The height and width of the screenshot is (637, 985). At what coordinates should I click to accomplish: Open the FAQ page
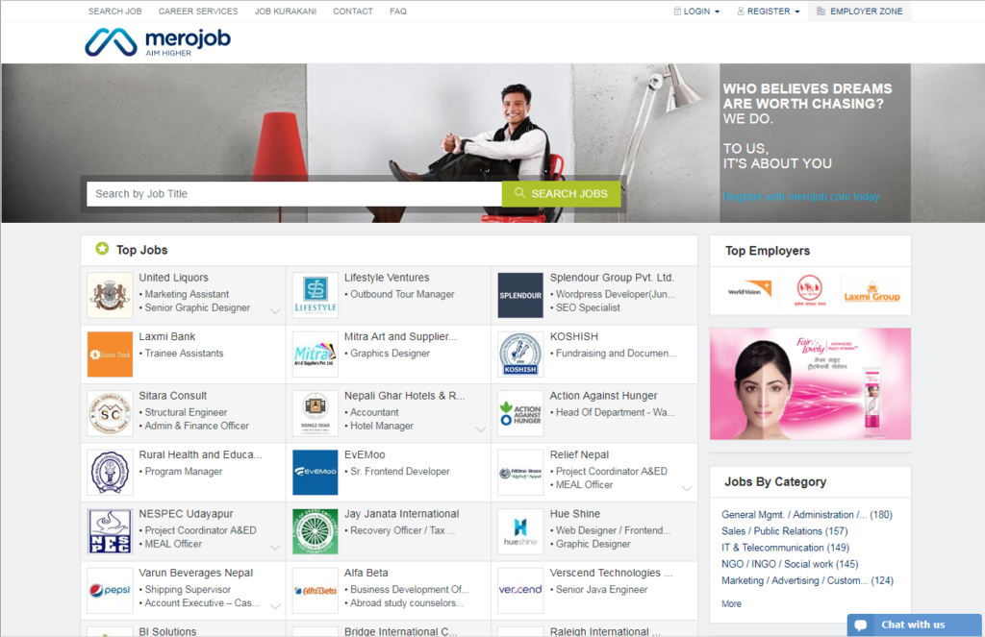398,12
